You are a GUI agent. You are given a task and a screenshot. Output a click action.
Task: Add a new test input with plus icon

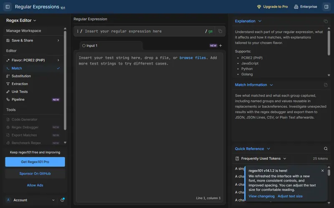click(x=220, y=46)
